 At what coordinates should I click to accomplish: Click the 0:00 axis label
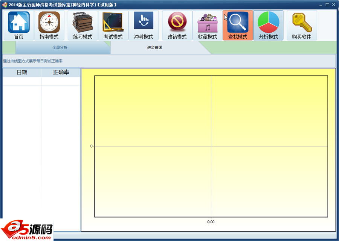pyautogui.click(x=211, y=222)
